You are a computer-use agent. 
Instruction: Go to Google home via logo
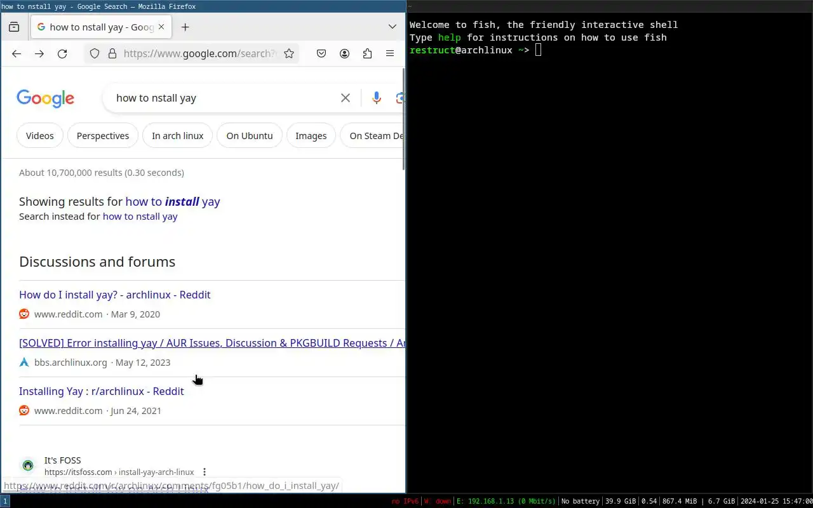coord(46,98)
